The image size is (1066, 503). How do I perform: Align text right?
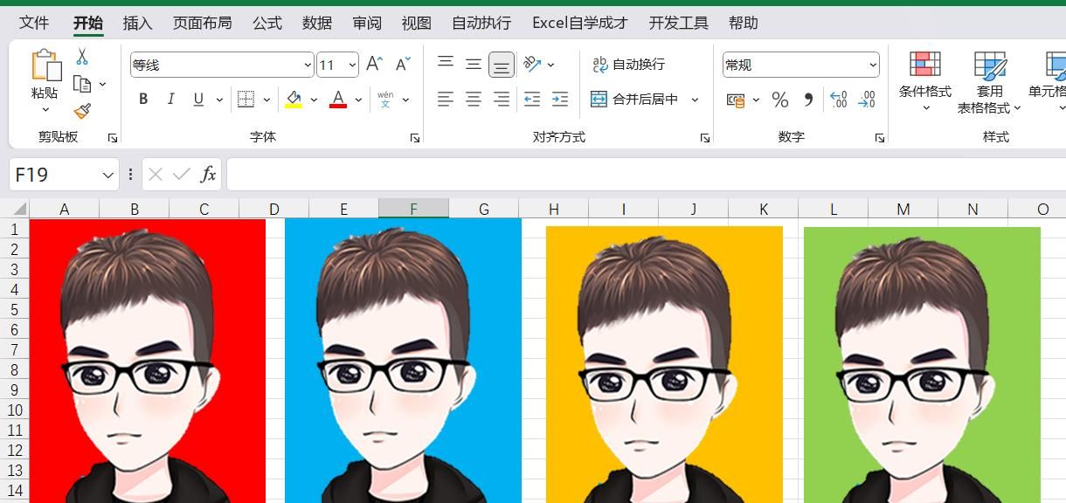[x=502, y=100]
